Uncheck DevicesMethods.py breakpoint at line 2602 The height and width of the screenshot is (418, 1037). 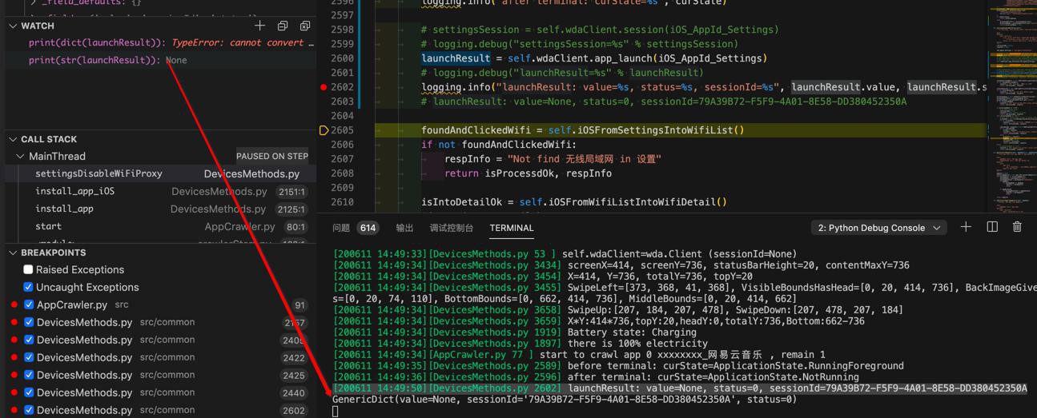coord(29,410)
